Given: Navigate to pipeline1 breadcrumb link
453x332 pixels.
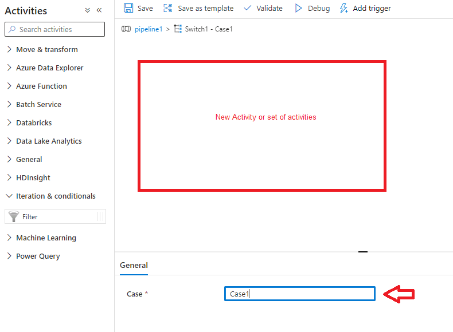Looking at the screenshot, I should click(x=148, y=29).
